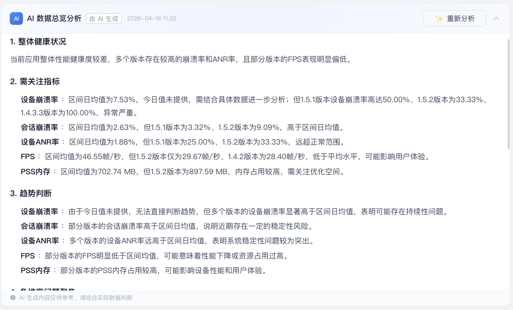The image size is (513, 310).
Task: Click 设备ANR率 label under 需关注指标
Action: click(x=40, y=142)
